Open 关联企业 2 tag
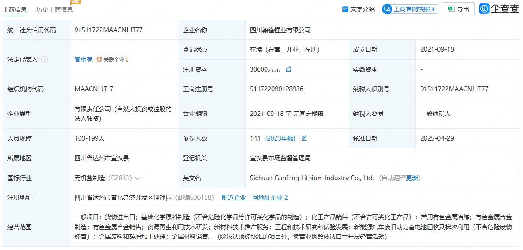 coord(113,59)
